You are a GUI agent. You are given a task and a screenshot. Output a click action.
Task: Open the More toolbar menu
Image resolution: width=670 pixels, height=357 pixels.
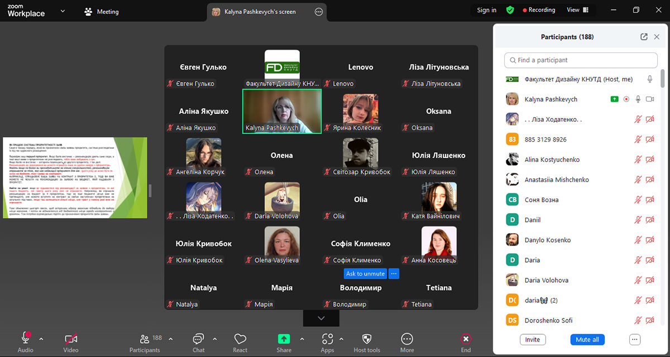(407, 339)
